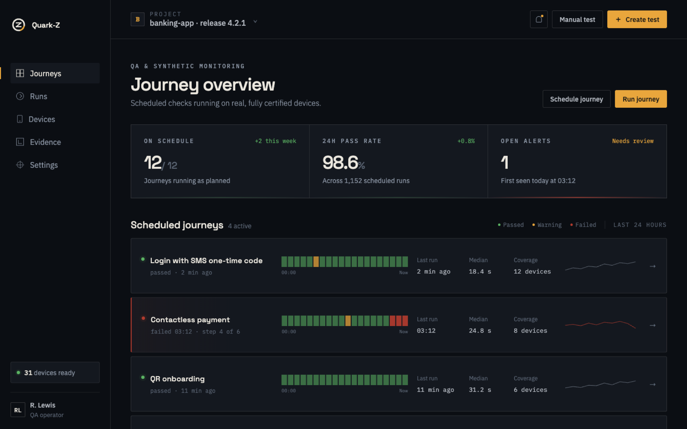Click the Devices phone icon
This screenshot has height=429, width=687.
tap(20, 119)
